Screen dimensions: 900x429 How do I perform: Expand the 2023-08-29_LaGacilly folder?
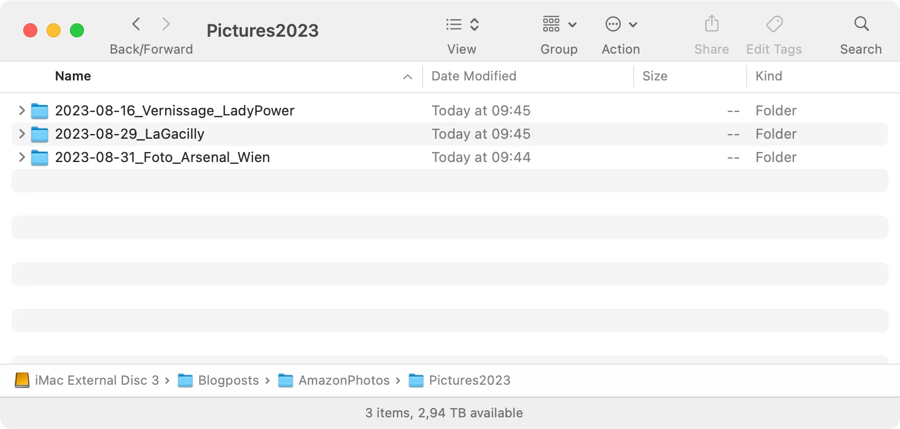(22, 133)
